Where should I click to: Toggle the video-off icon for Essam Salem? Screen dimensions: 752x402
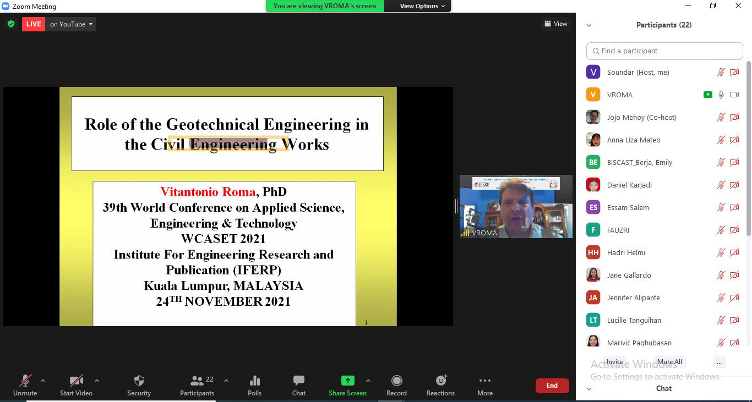pyautogui.click(x=734, y=207)
